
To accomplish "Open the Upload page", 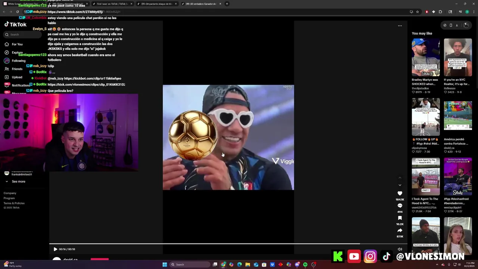I will pos(13,77).
